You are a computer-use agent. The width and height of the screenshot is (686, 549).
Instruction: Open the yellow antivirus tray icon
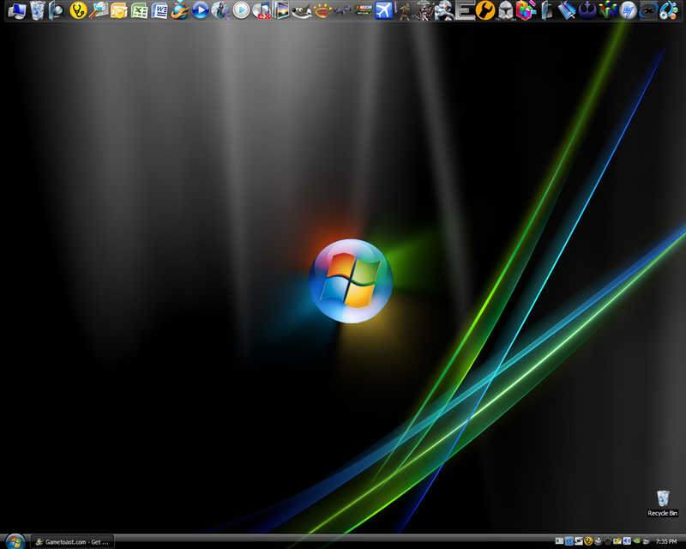588,541
